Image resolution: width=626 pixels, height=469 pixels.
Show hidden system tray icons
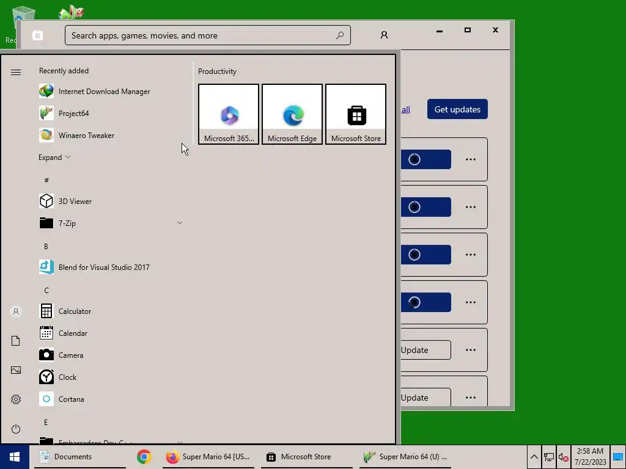coord(534,457)
